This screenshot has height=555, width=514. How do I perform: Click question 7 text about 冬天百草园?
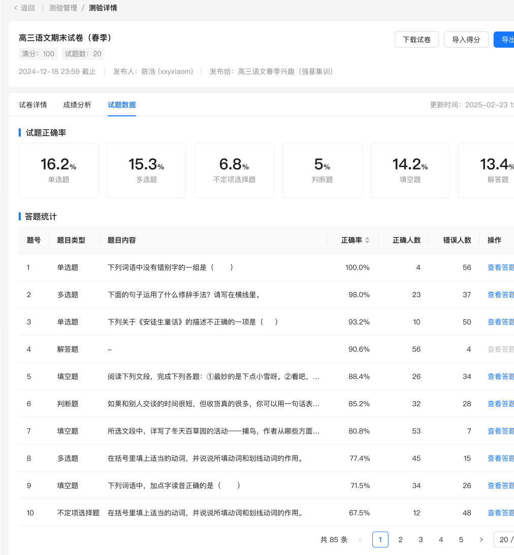pos(214,431)
